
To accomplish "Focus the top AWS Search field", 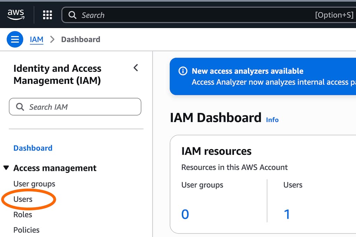I will pos(195,15).
